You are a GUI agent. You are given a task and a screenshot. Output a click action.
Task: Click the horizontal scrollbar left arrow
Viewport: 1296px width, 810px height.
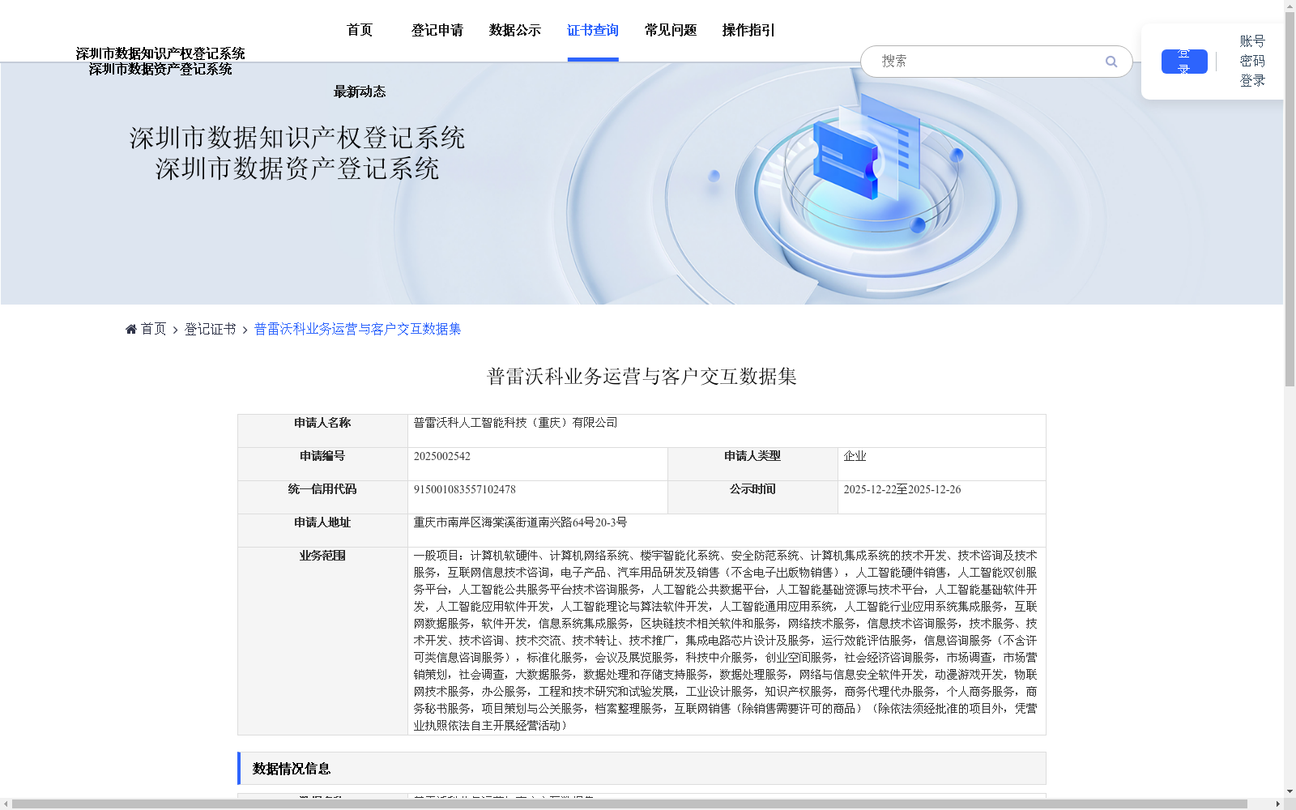[x=6, y=804]
